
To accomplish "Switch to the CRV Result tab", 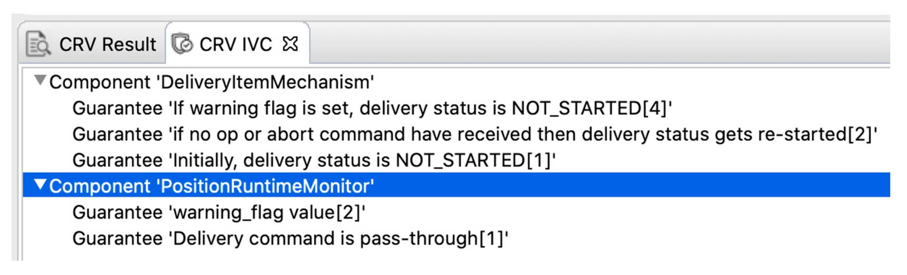I will (107, 45).
